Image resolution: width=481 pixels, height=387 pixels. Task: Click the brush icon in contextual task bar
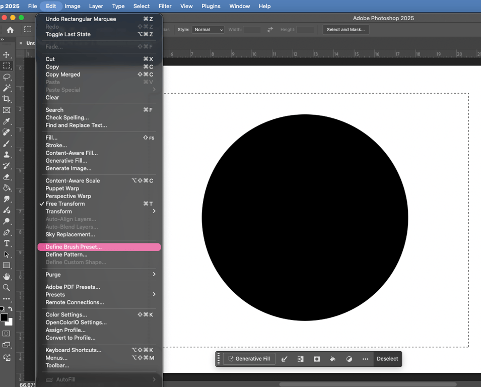click(285, 359)
